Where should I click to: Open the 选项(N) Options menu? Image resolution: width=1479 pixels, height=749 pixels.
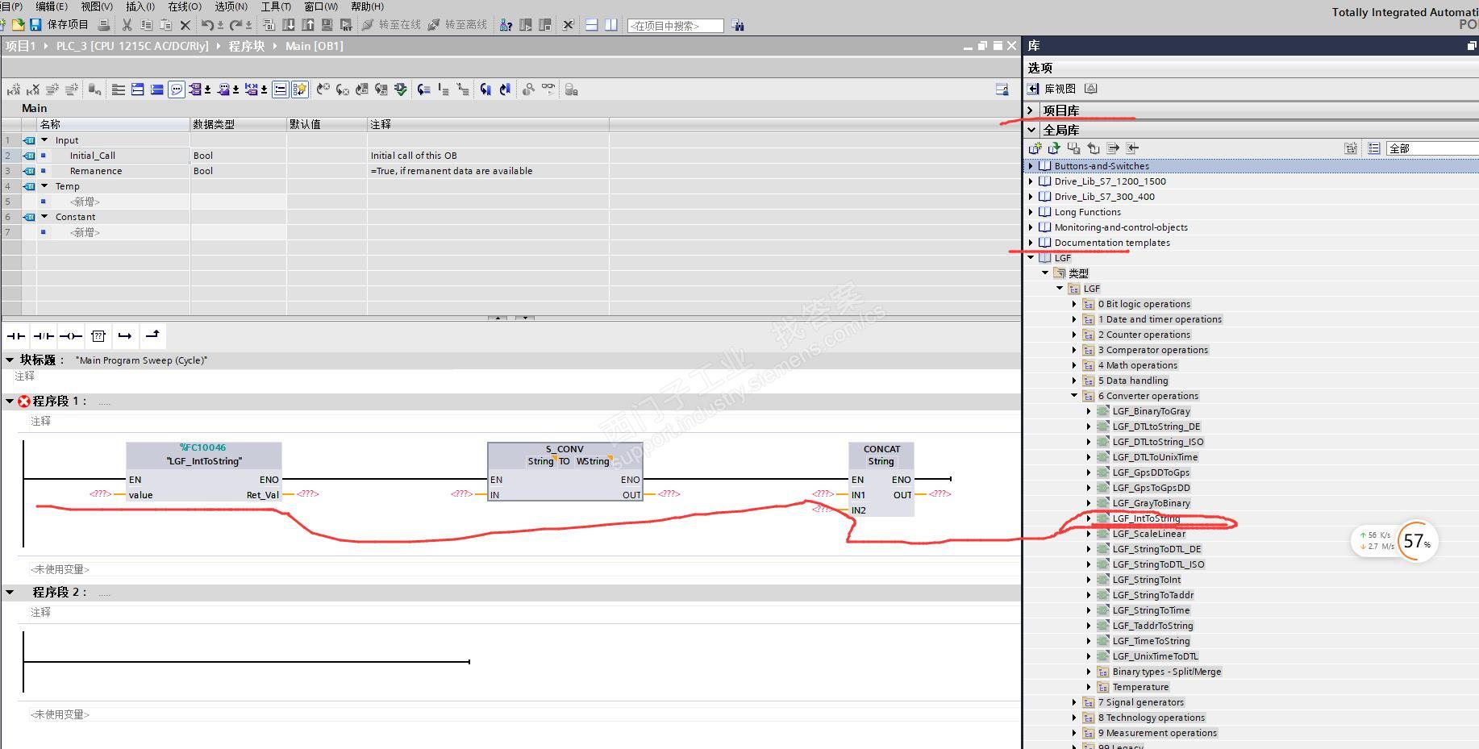pyautogui.click(x=231, y=6)
